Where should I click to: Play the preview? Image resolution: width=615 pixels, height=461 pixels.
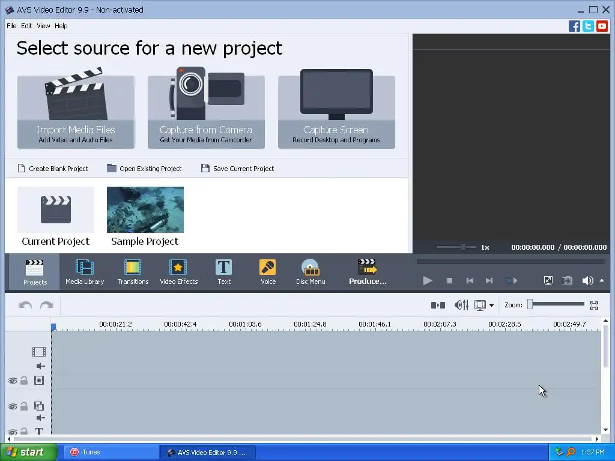click(428, 281)
